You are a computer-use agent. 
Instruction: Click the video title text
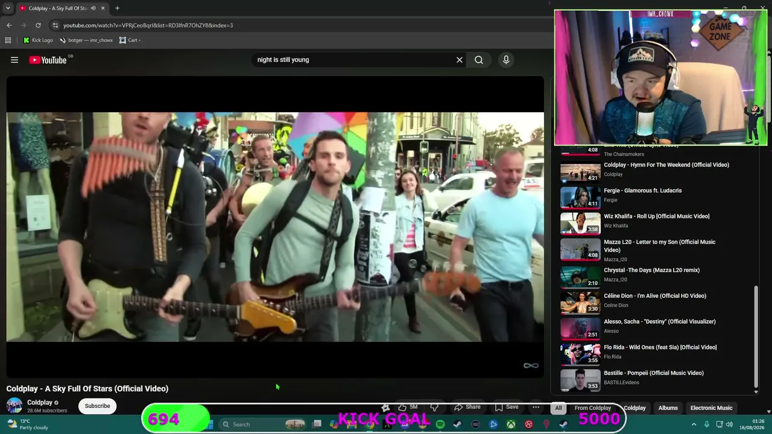(x=87, y=389)
